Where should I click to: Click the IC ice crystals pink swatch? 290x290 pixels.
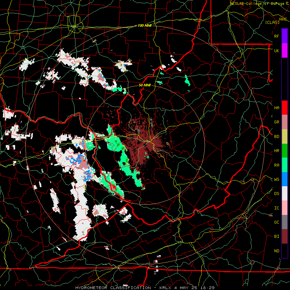click(x=285, y=208)
